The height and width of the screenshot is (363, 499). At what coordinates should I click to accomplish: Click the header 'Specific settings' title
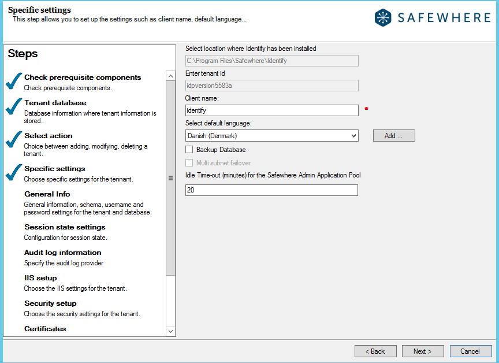[39, 10]
